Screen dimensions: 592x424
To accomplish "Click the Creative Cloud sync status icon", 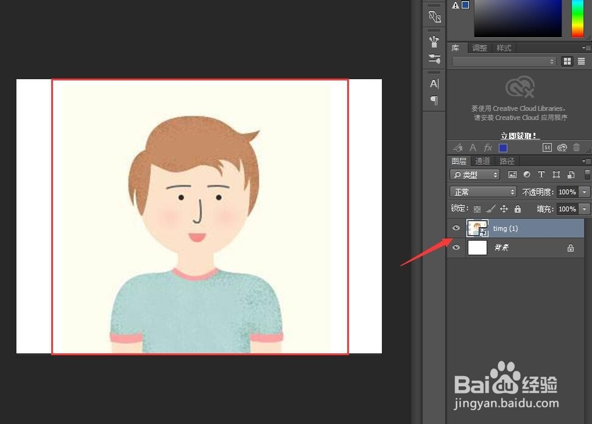I will pos(562,147).
